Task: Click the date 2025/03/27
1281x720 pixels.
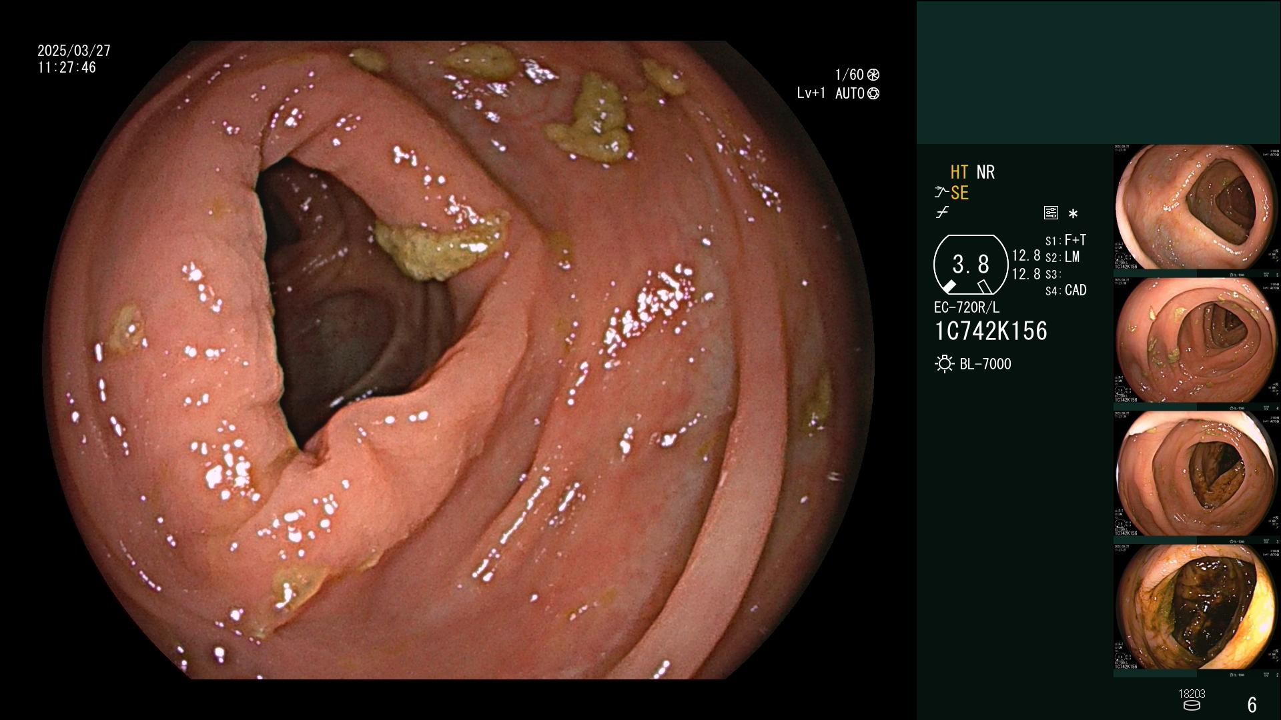Action: point(74,51)
